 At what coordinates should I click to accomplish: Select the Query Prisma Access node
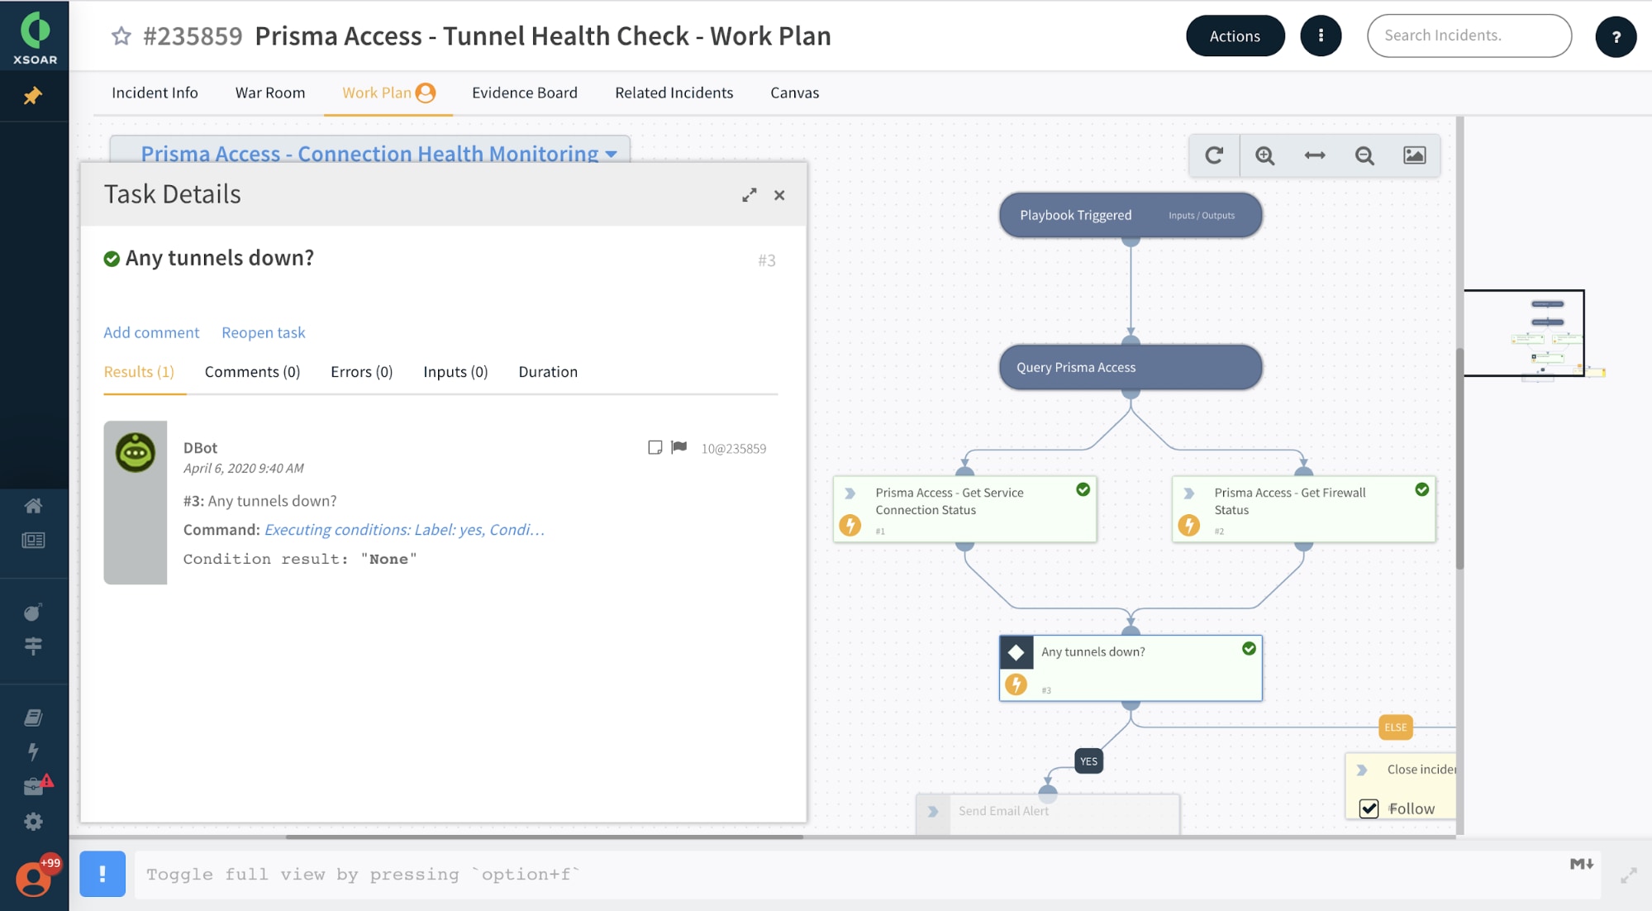point(1130,367)
